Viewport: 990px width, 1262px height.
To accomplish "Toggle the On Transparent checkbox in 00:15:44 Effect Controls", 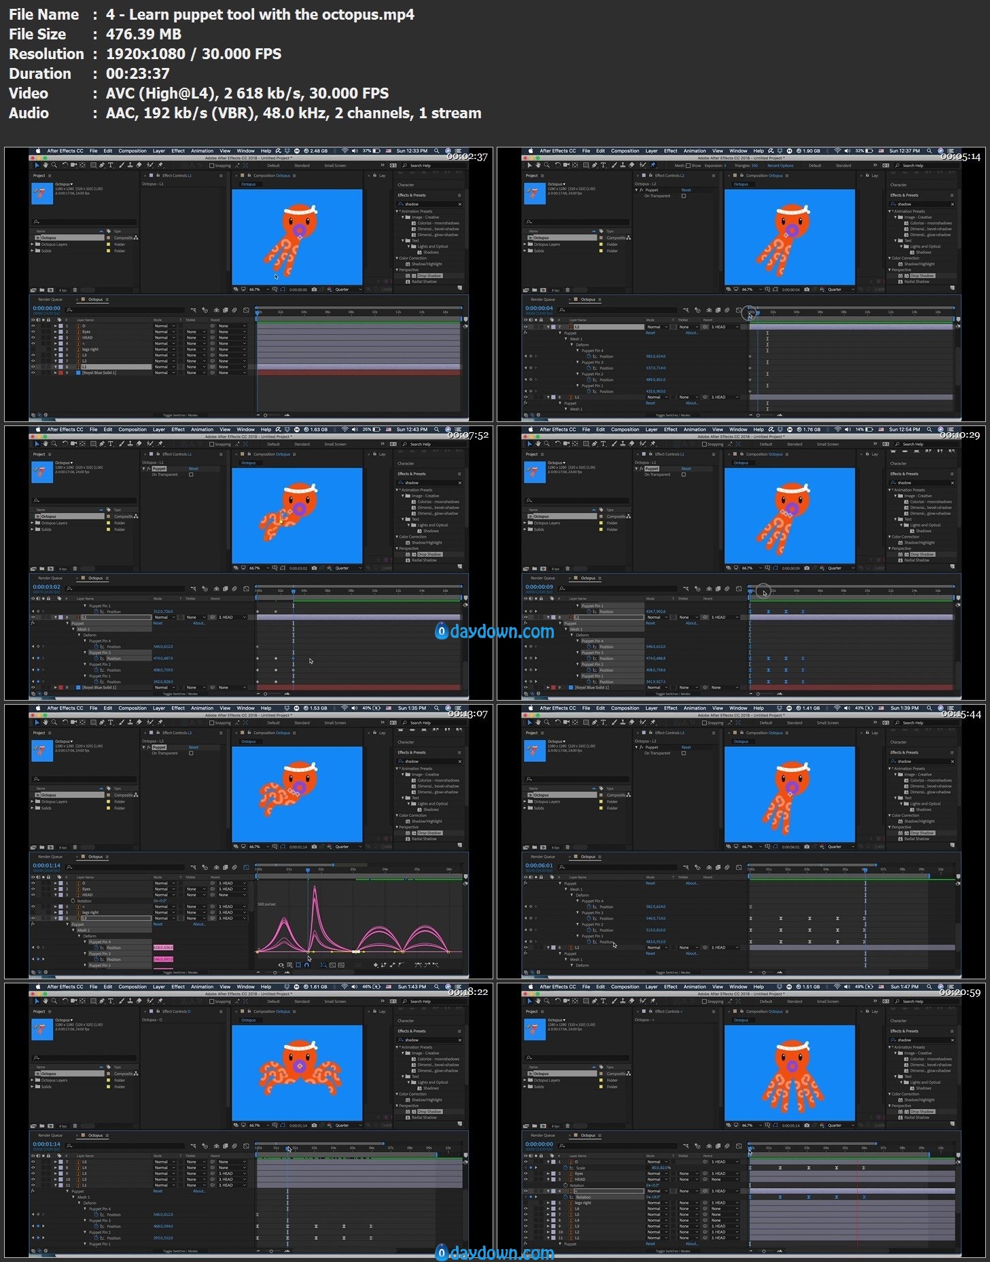I will pos(684,753).
